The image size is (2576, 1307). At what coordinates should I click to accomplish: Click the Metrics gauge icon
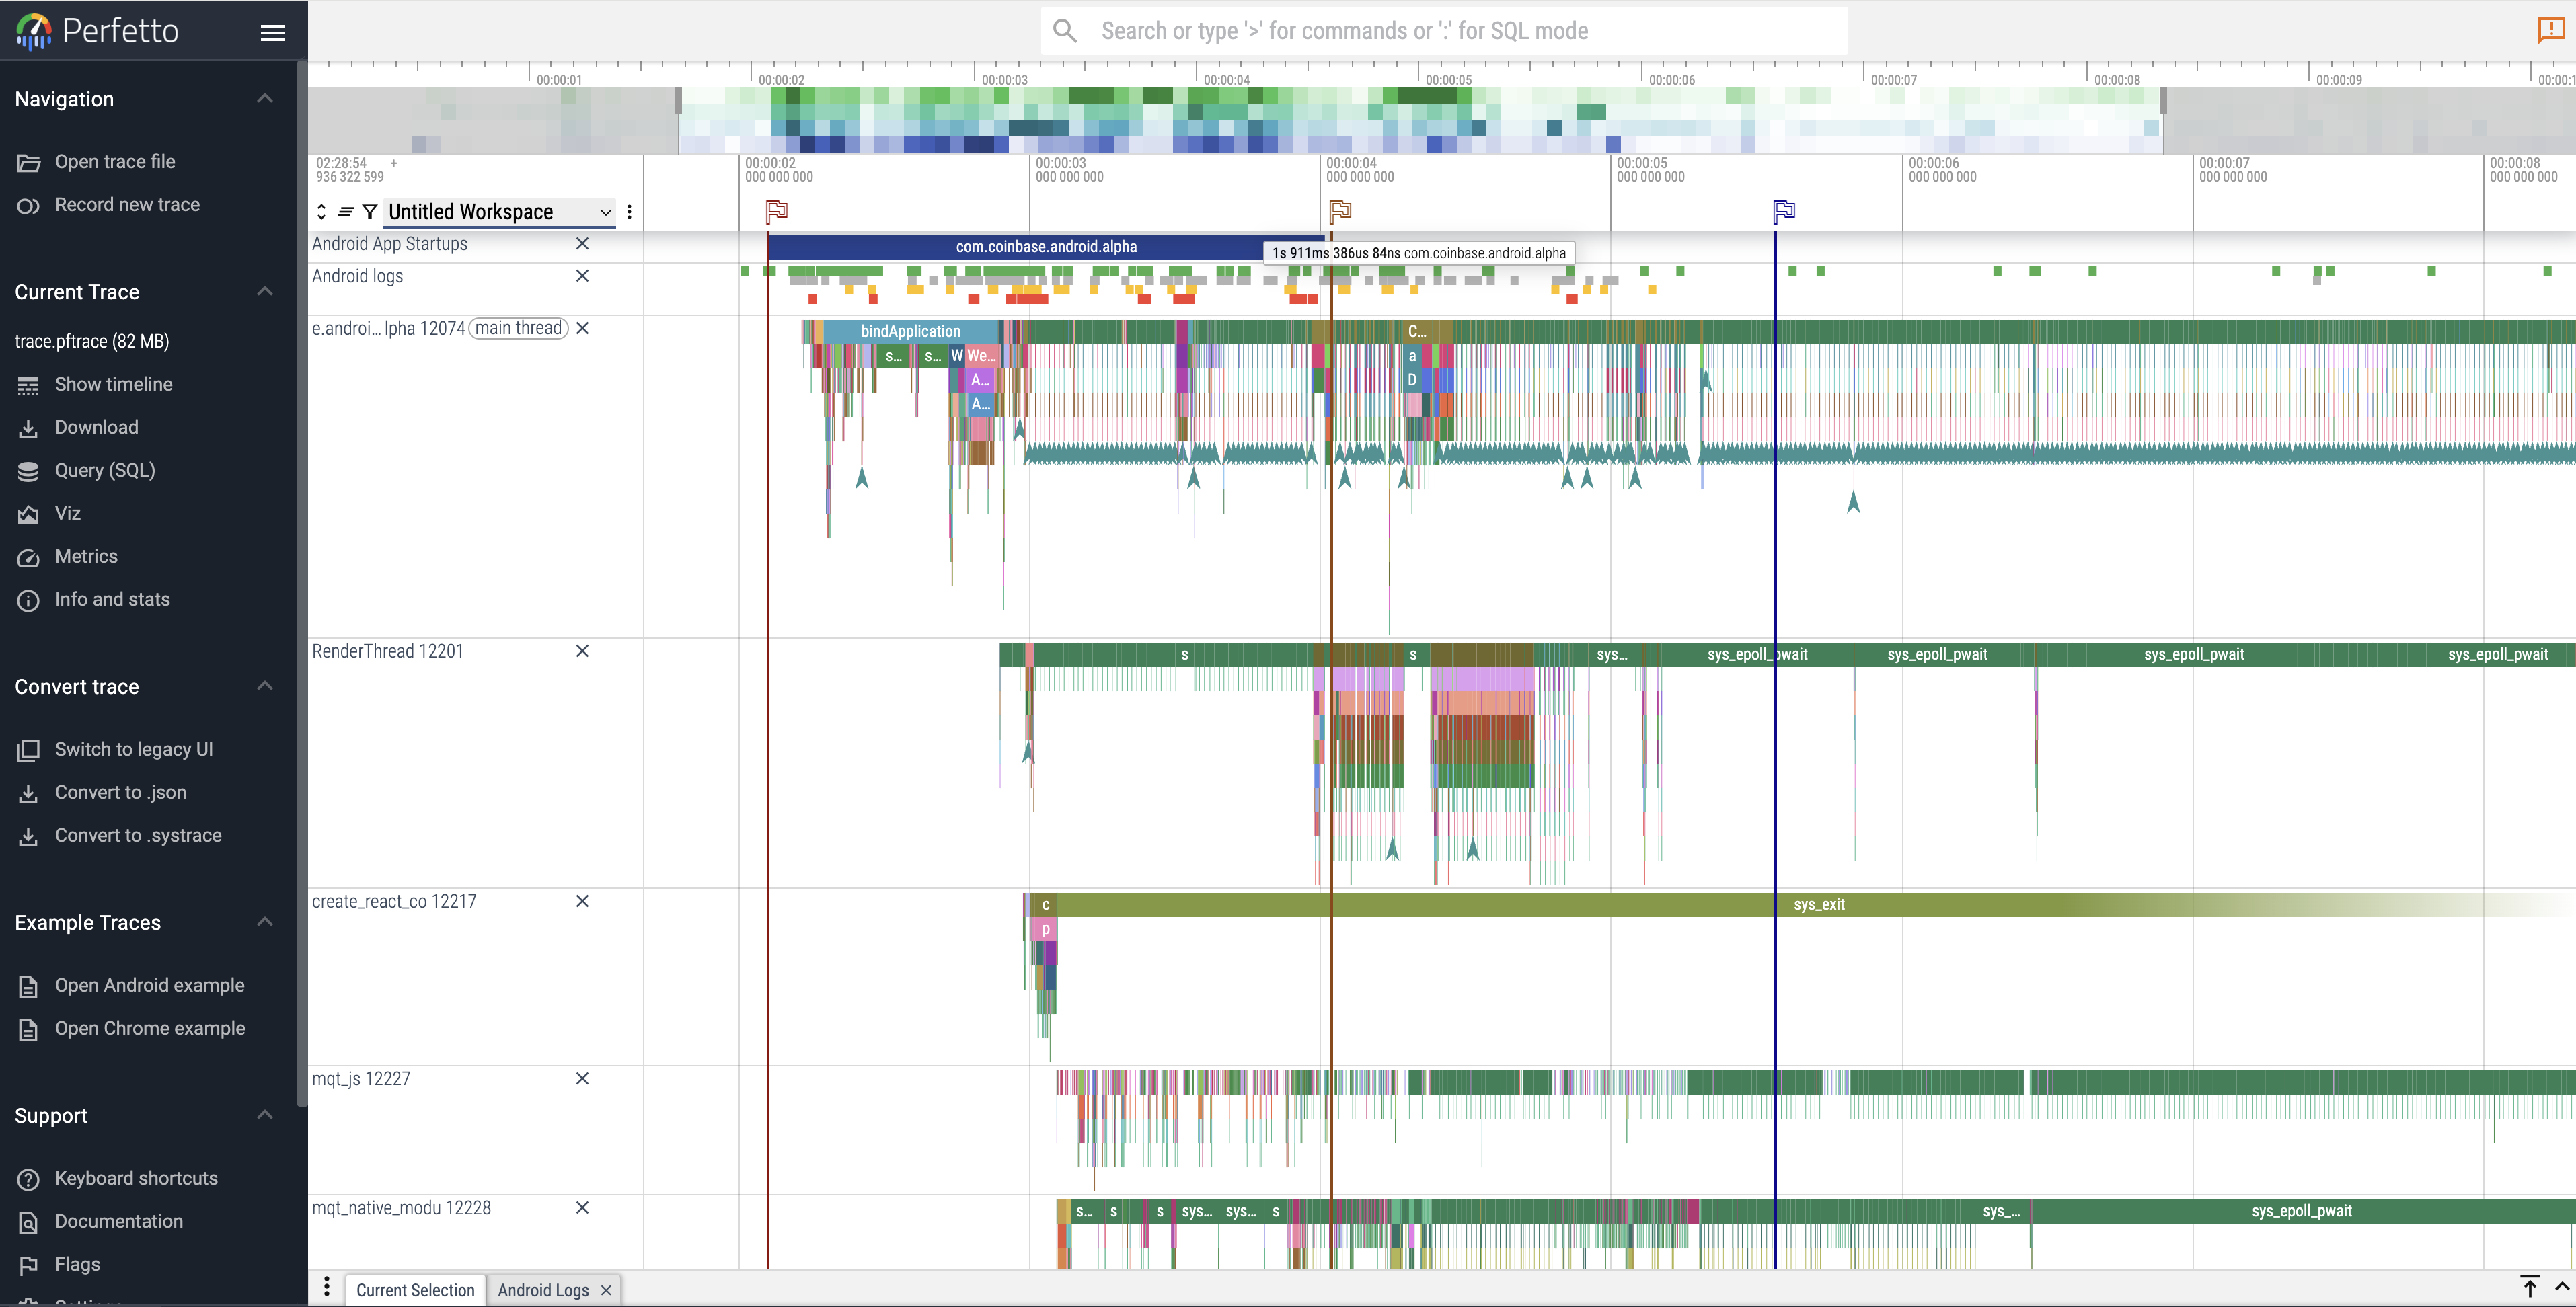[28, 557]
